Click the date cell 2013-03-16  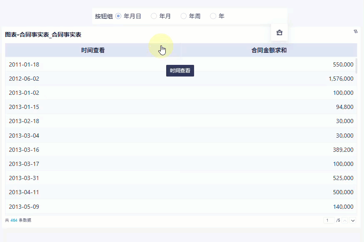(x=24, y=150)
